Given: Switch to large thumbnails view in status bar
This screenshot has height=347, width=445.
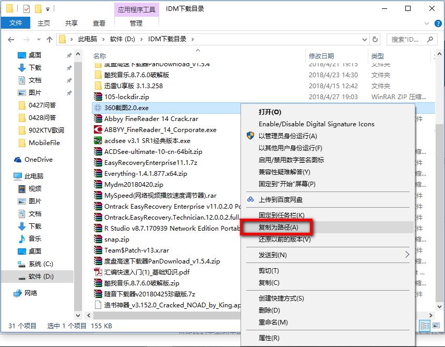Looking at the screenshot, I should coord(436,325).
